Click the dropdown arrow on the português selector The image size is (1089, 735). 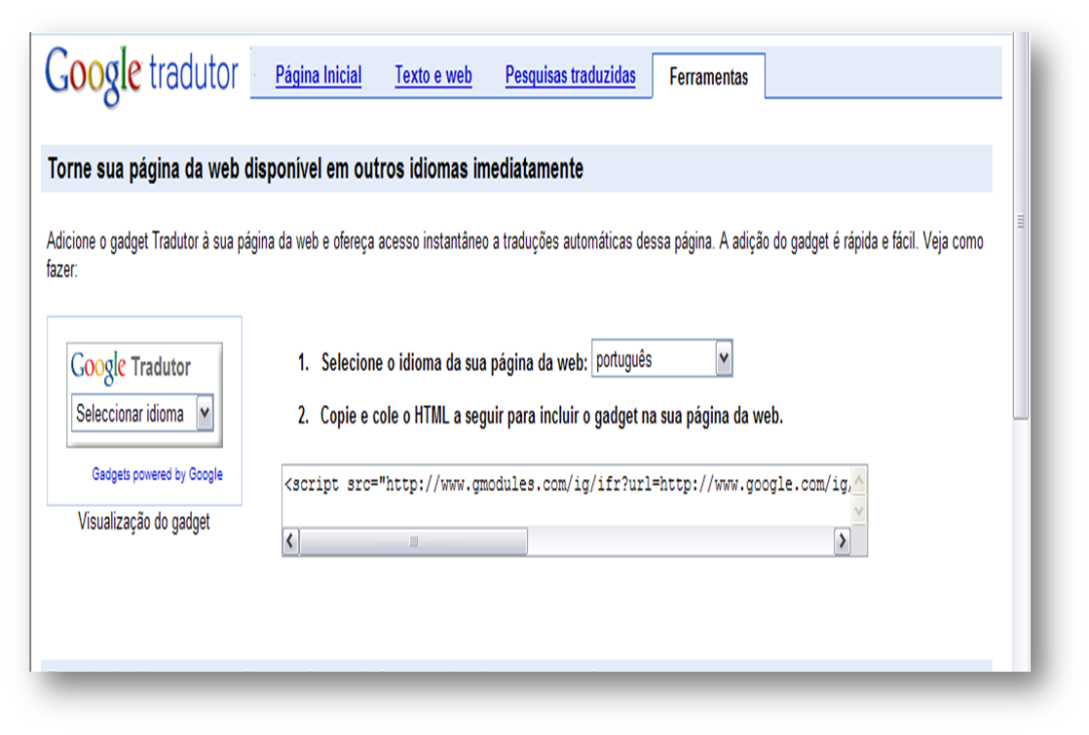[723, 358]
